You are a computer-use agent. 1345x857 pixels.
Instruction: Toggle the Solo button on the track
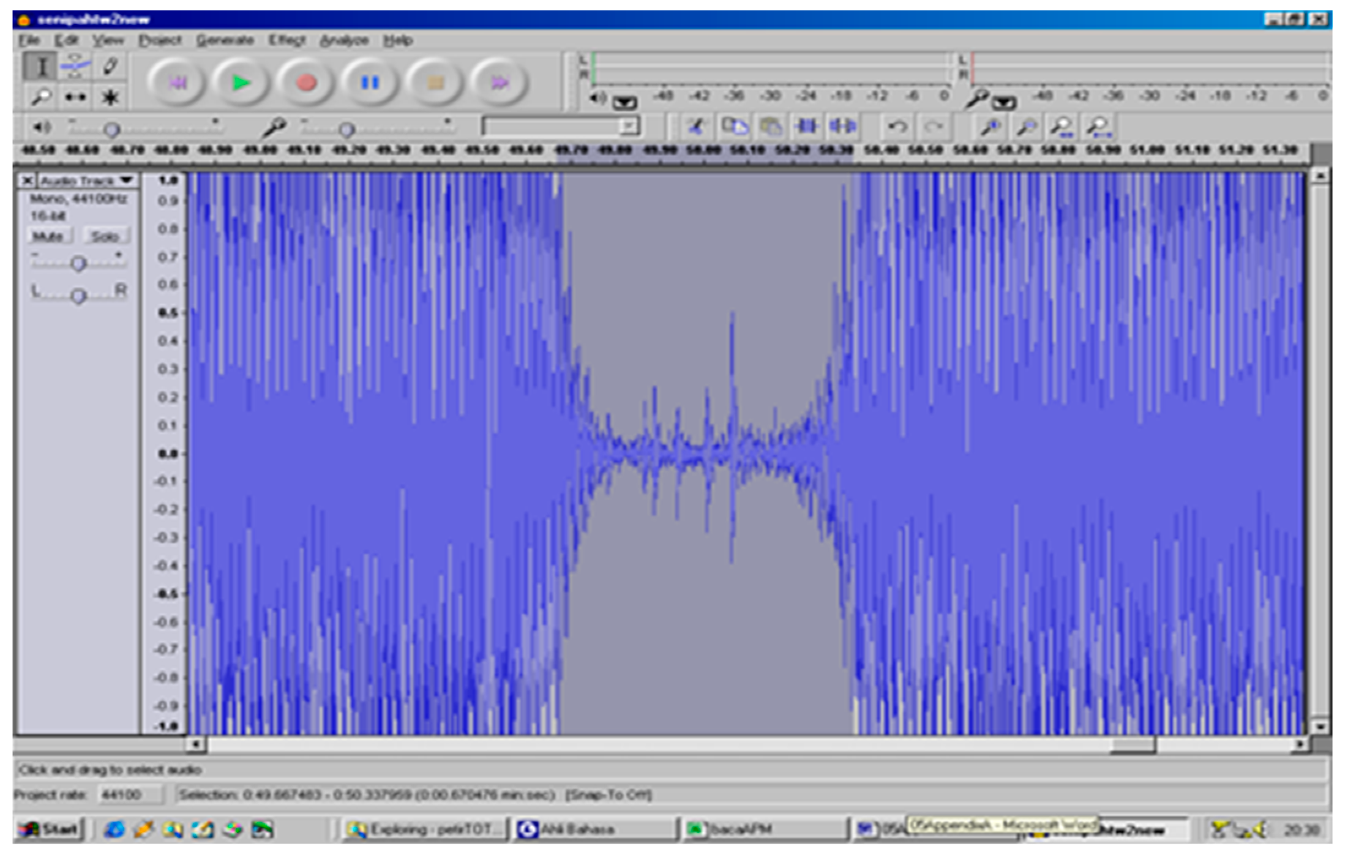pyautogui.click(x=105, y=236)
